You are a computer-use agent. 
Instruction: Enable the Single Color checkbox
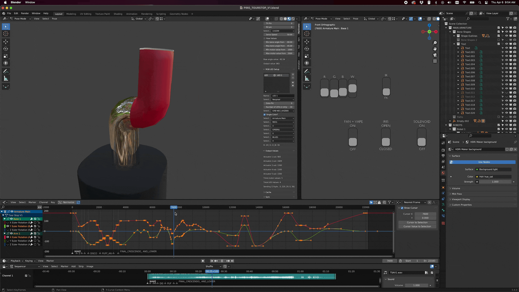tap(265, 115)
